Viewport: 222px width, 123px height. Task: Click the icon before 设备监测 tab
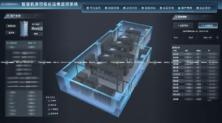[106, 8]
